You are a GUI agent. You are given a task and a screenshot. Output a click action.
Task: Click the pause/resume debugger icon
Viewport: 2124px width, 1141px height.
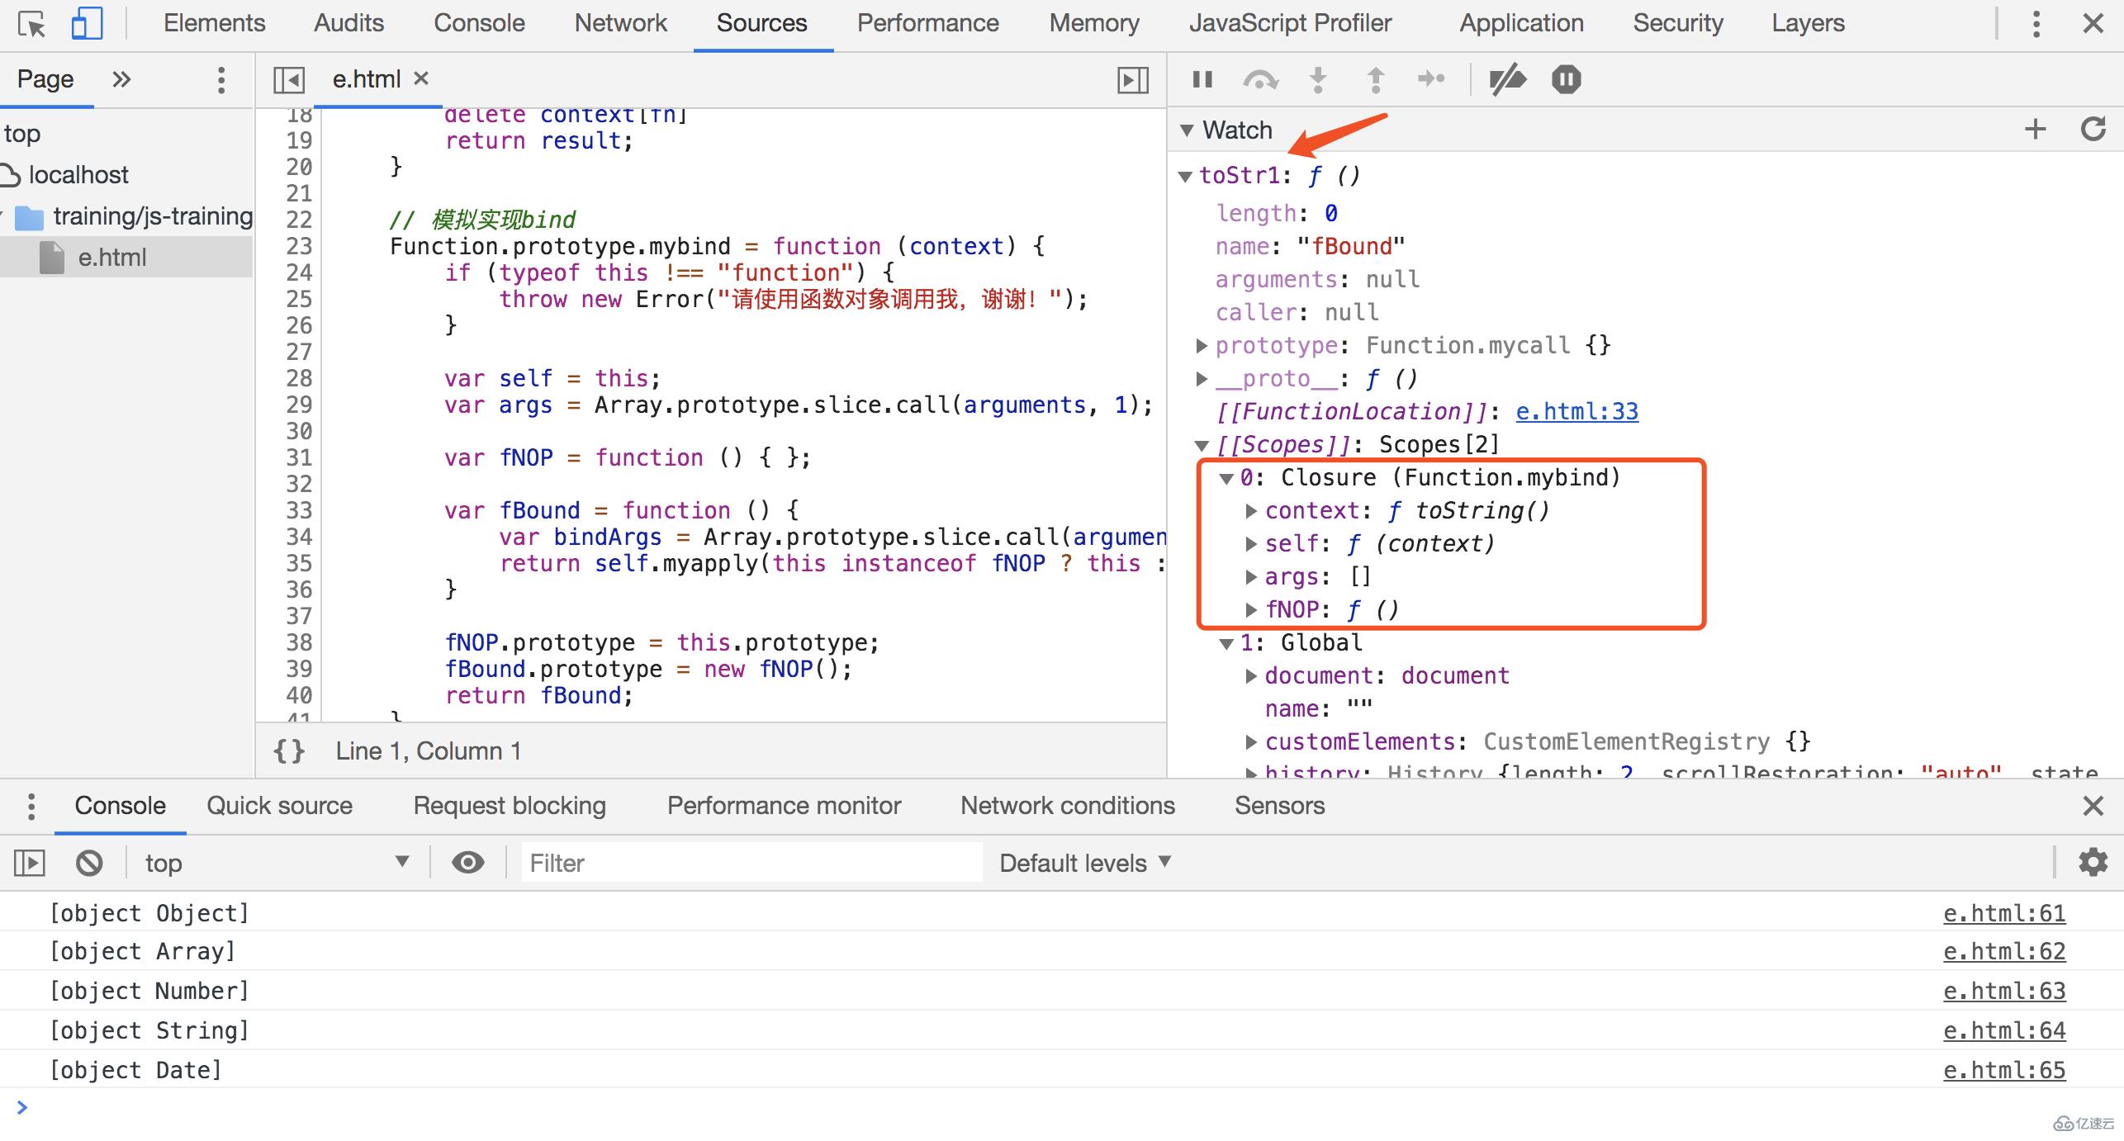[1204, 80]
